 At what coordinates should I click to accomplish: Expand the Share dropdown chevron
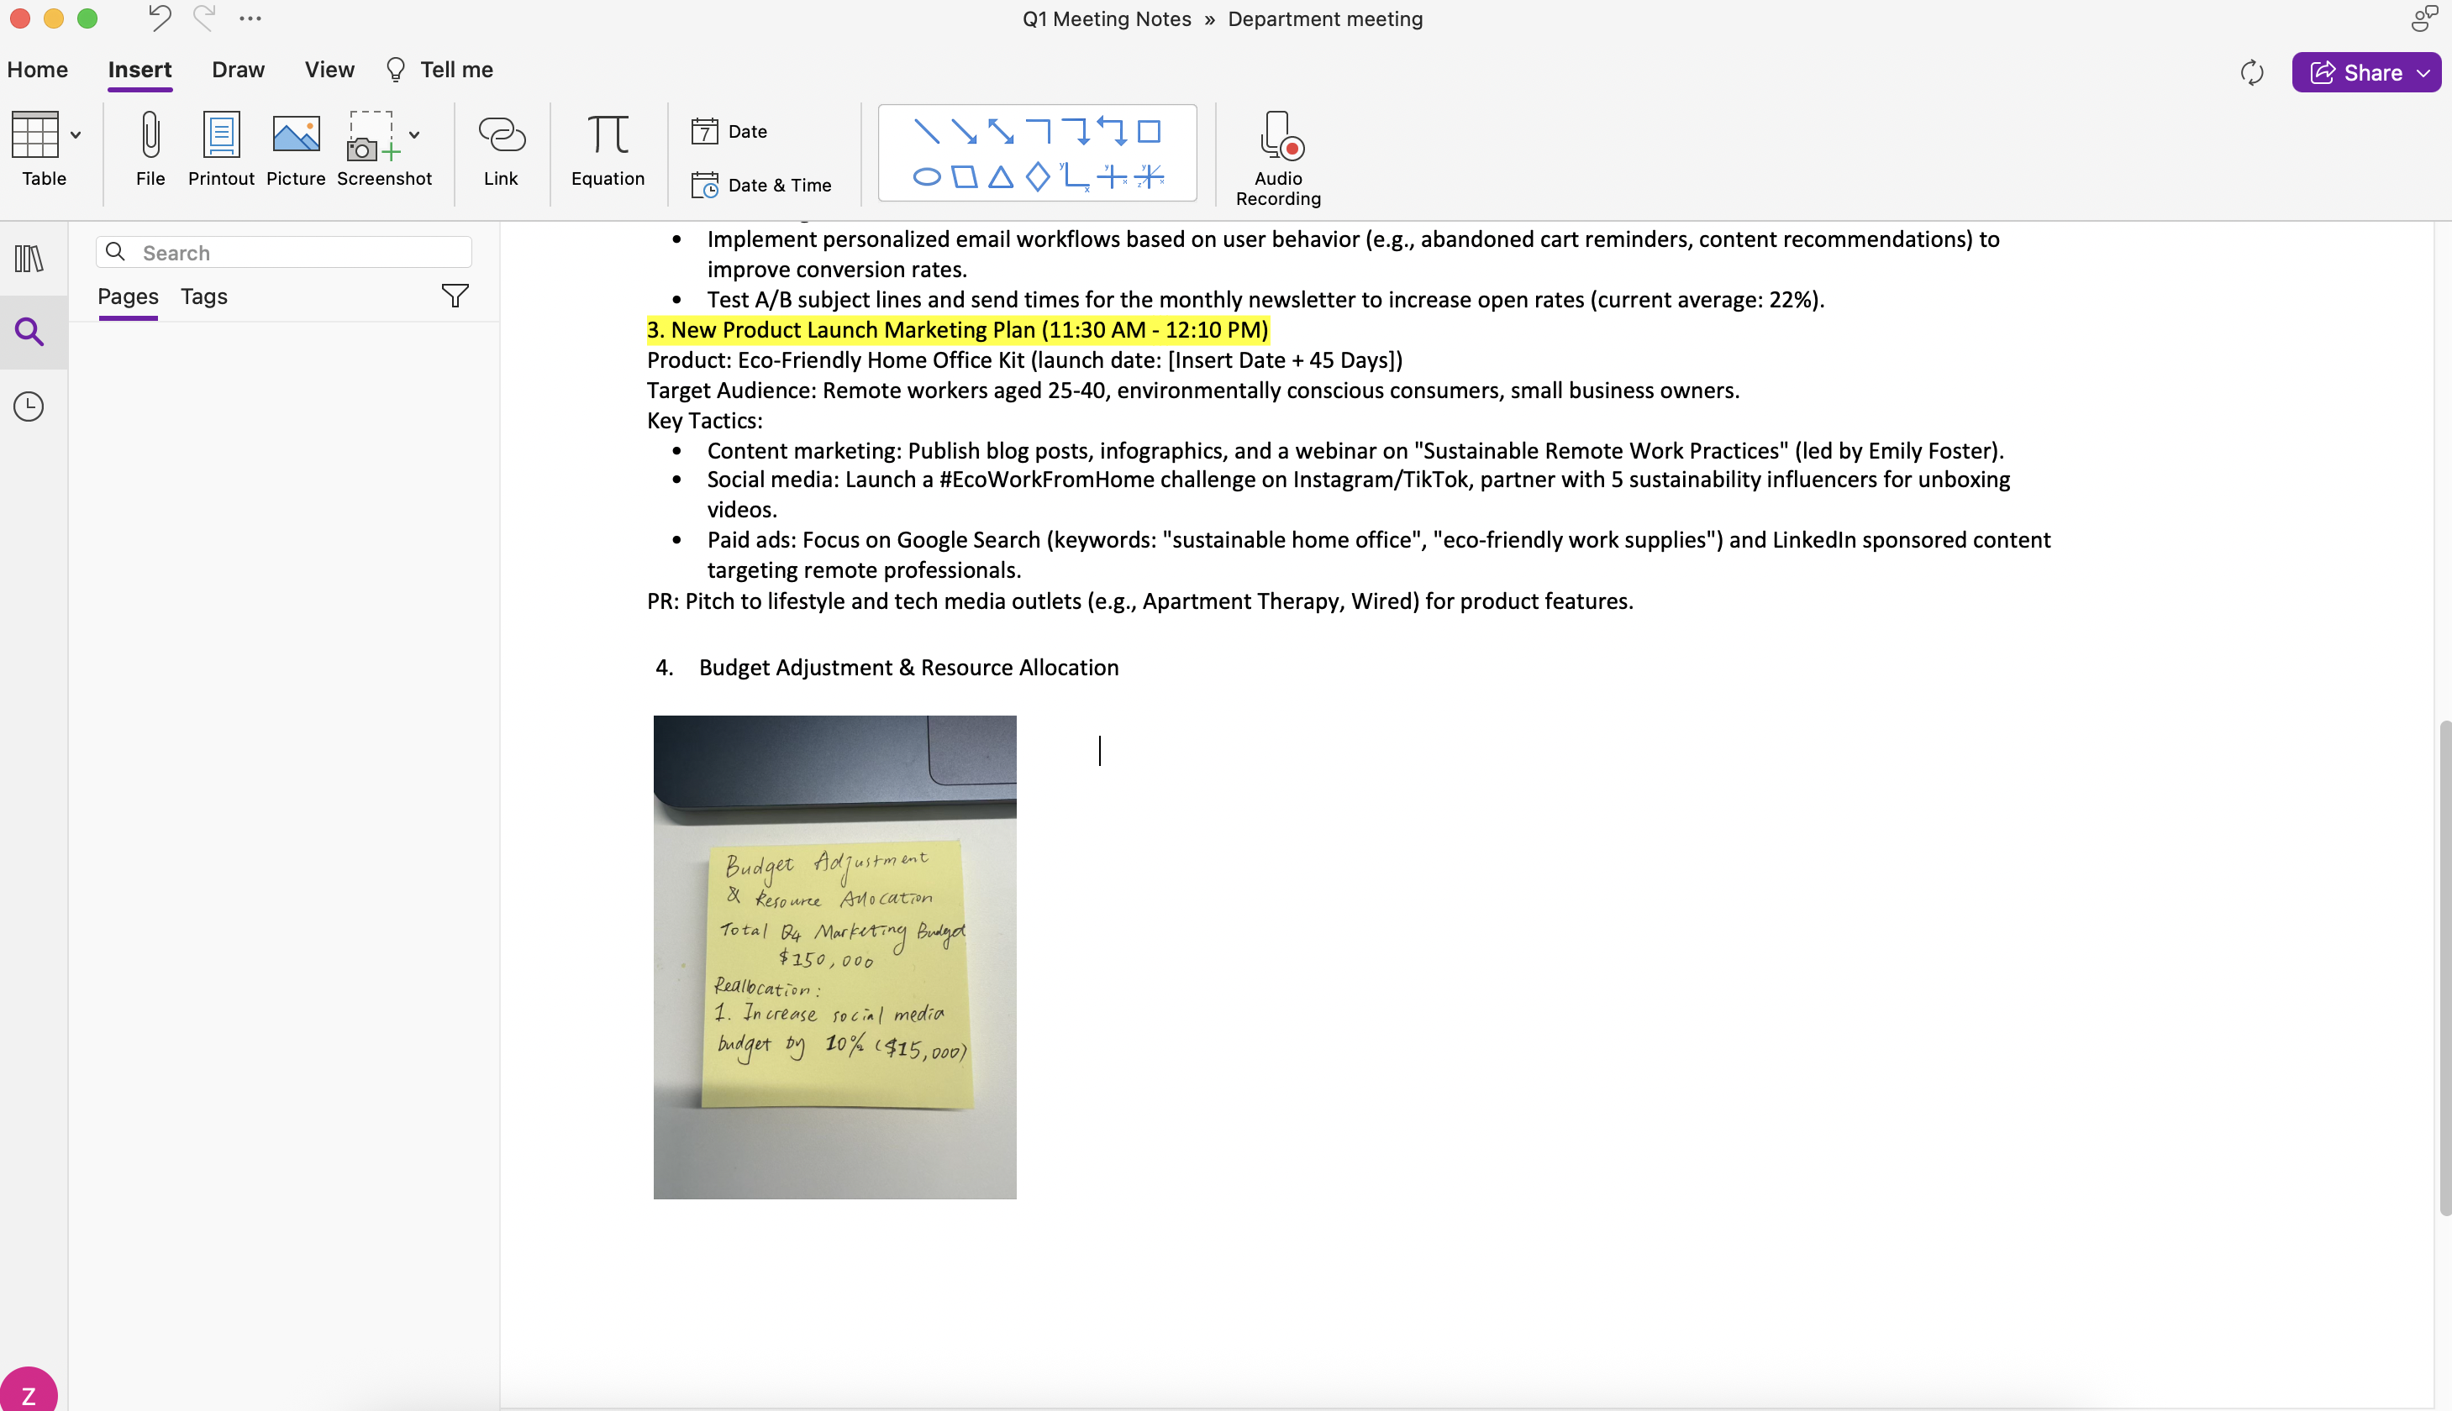pos(2424,73)
